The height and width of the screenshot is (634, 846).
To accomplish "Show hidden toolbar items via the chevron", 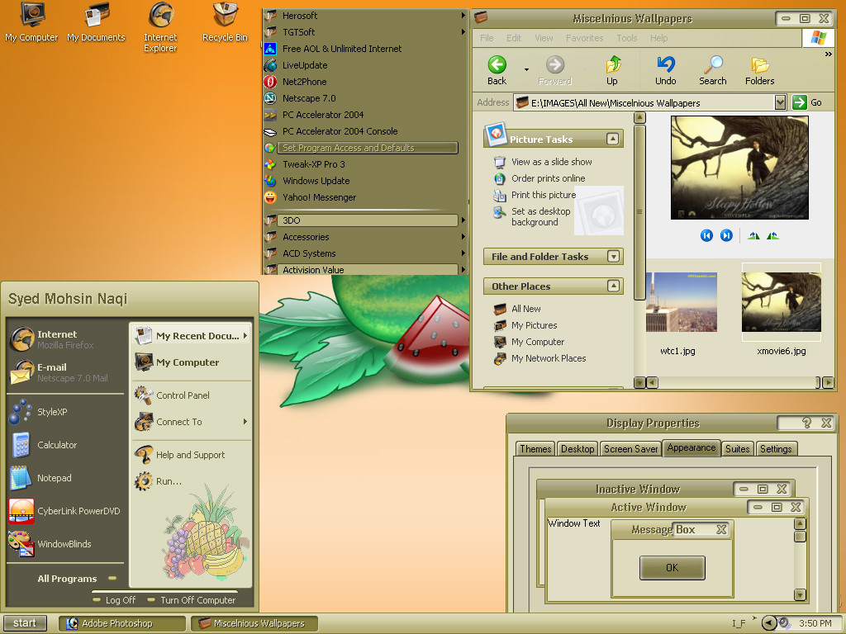I will coord(828,54).
